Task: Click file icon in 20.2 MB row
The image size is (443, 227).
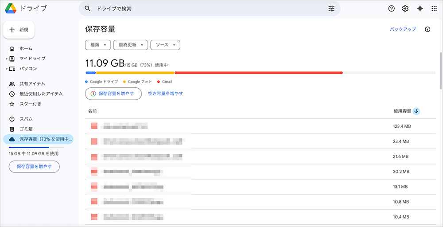Action: 94,171
